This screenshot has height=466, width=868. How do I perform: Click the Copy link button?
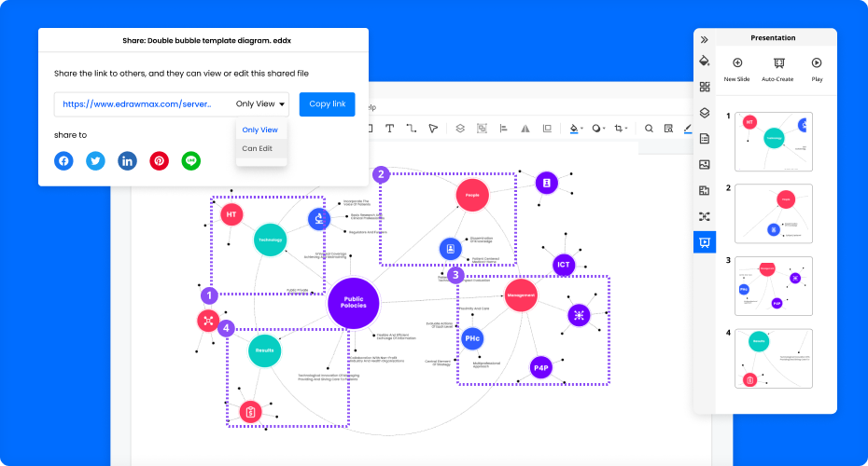click(x=327, y=104)
